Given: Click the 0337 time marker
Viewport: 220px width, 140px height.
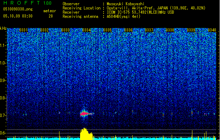Looking at the screenshot, I should (x=149, y=30).
